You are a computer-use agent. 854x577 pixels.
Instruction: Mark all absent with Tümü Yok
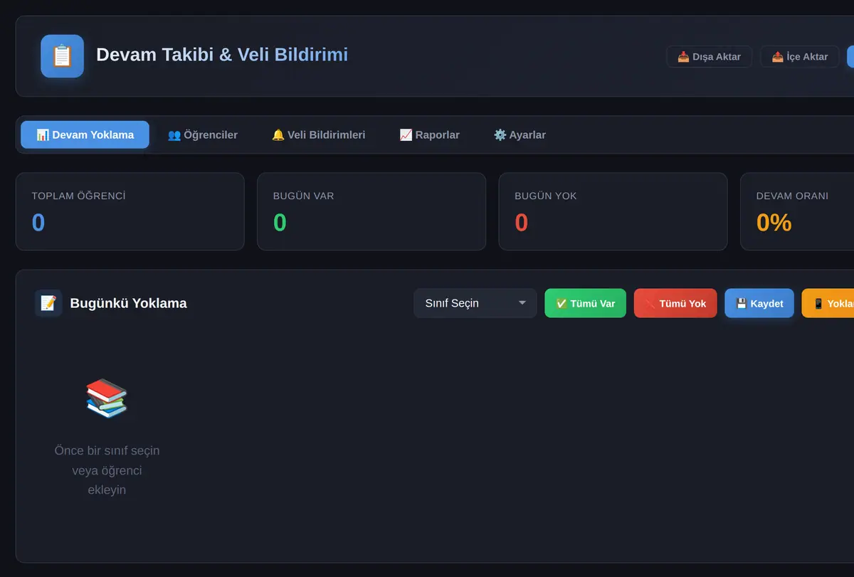(x=675, y=303)
